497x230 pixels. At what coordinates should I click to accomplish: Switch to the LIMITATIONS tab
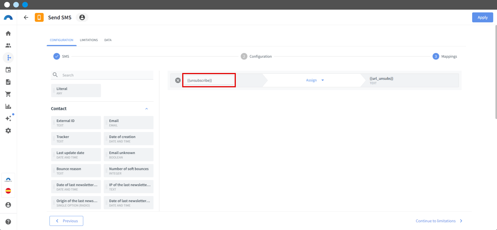(89, 40)
